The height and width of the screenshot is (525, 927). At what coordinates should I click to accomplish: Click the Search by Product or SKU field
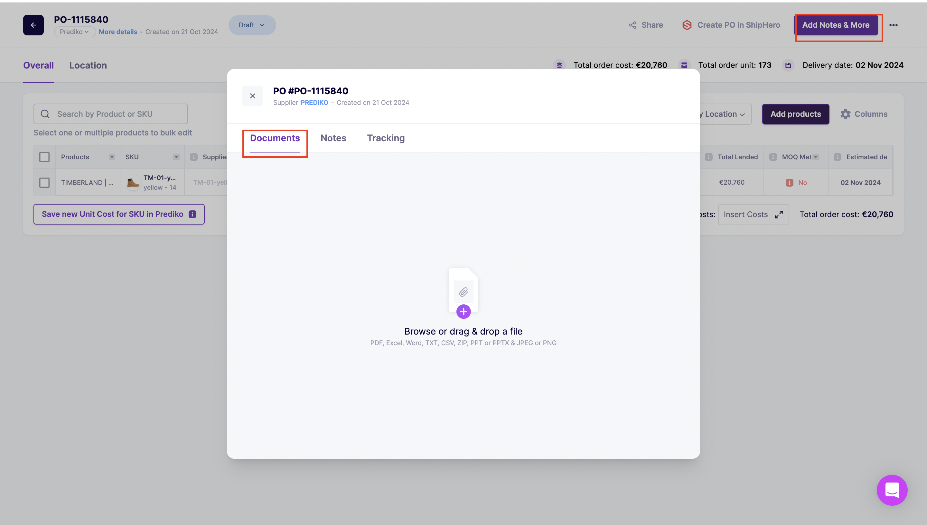point(110,114)
